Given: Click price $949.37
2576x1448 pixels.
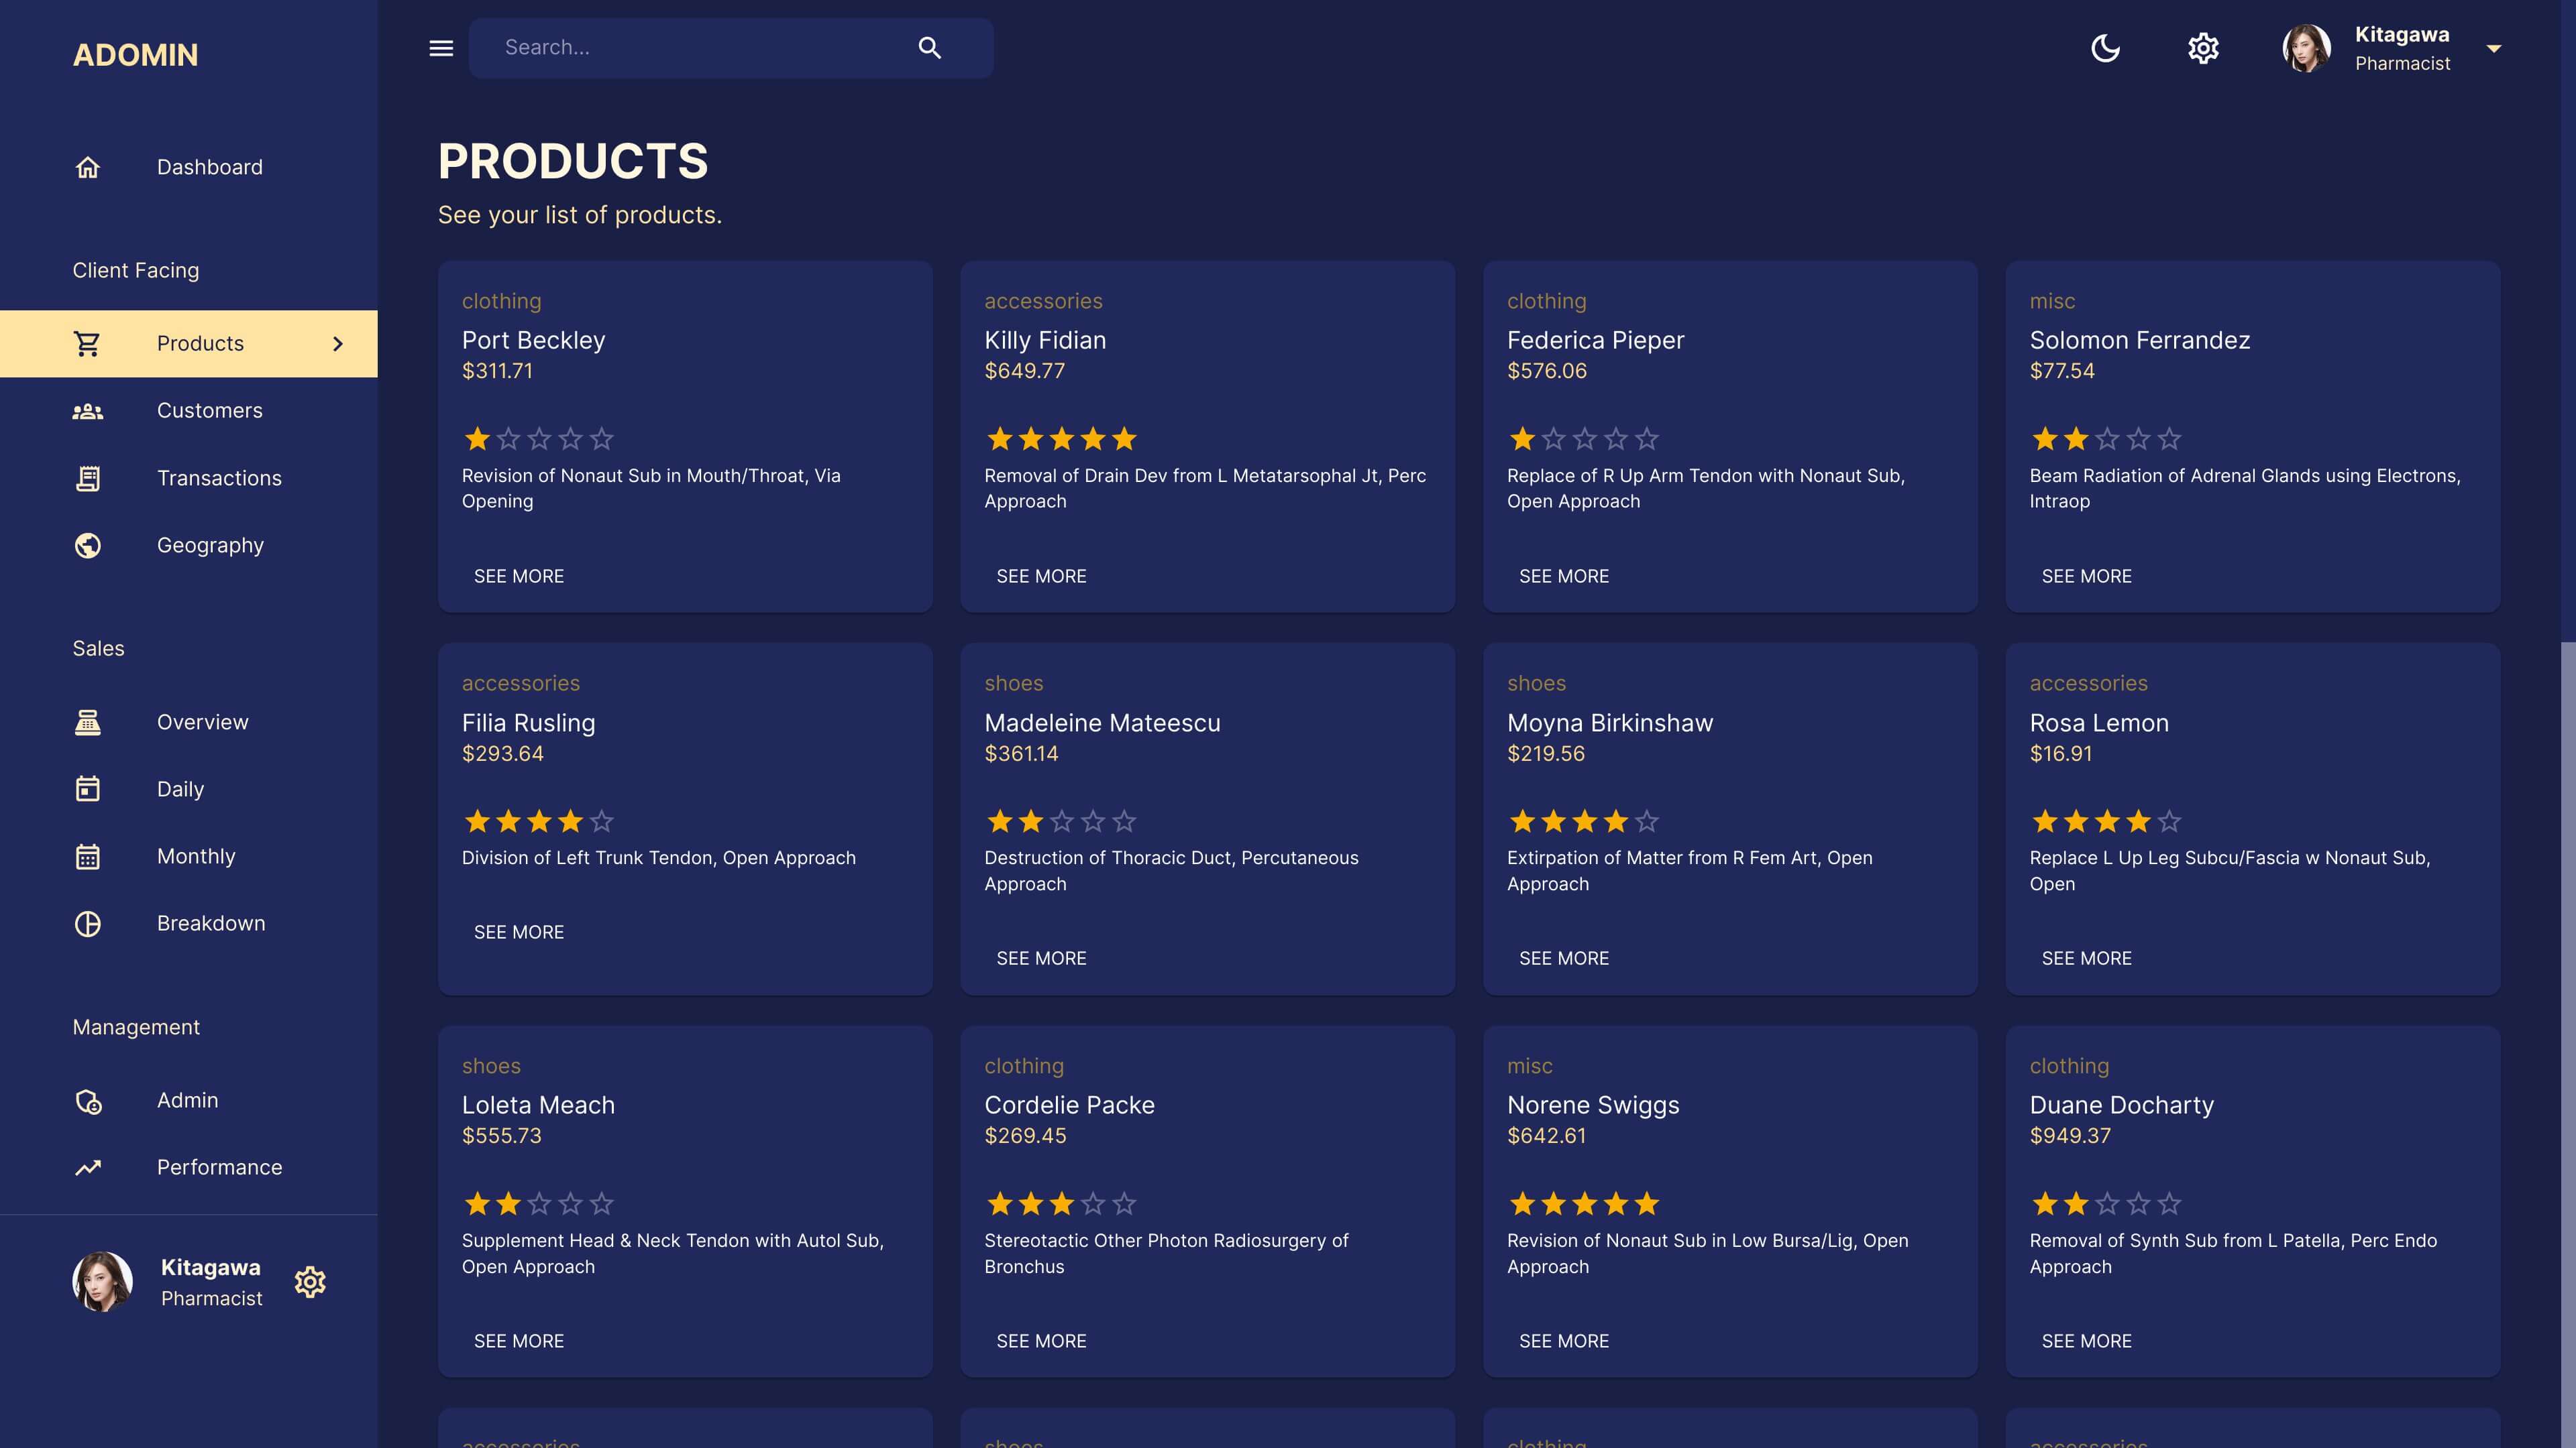Looking at the screenshot, I should [x=2070, y=1136].
